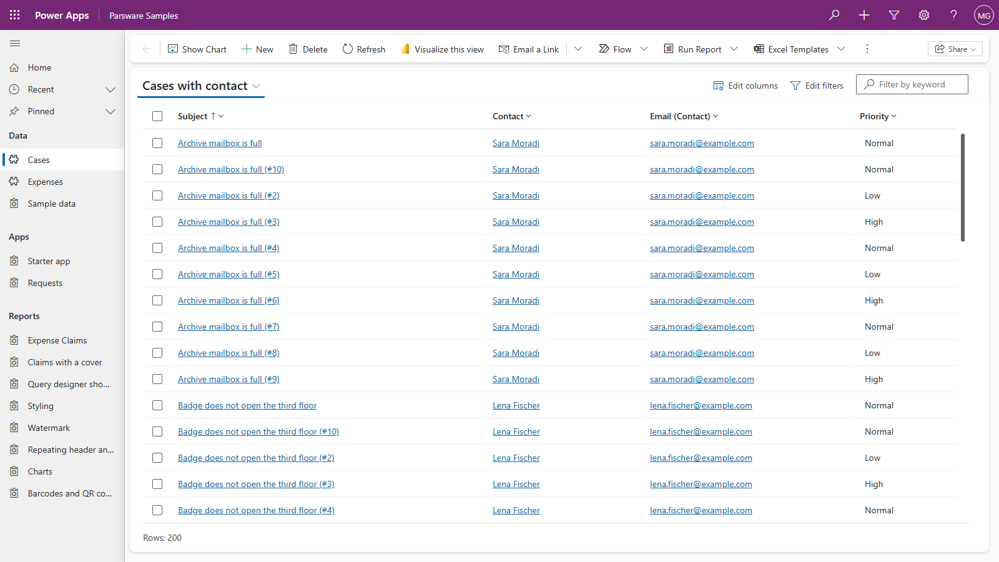Screen dimensions: 999x562
Task: Click the Show Chart command
Action: pos(197,49)
